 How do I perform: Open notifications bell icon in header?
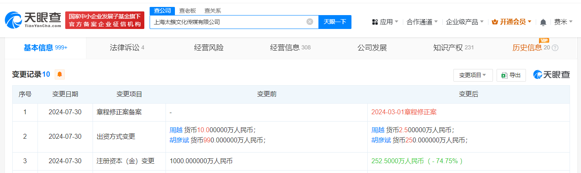543,22
